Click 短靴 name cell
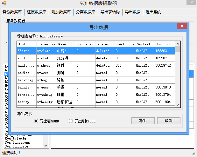 pyautogui.click(x=66, y=65)
